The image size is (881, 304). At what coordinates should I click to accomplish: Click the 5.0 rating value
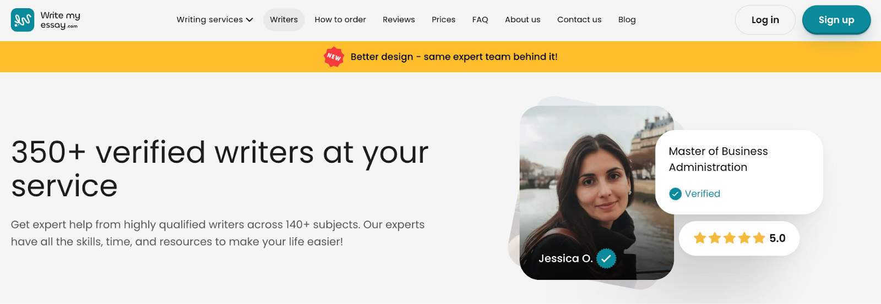pyautogui.click(x=777, y=238)
